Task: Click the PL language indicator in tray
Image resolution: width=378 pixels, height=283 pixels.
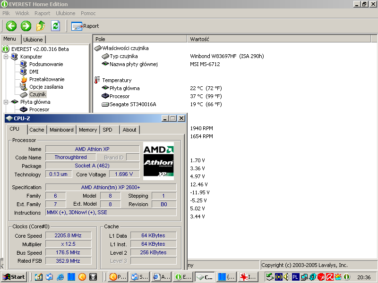Action: pyautogui.click(x=295, y=277)
